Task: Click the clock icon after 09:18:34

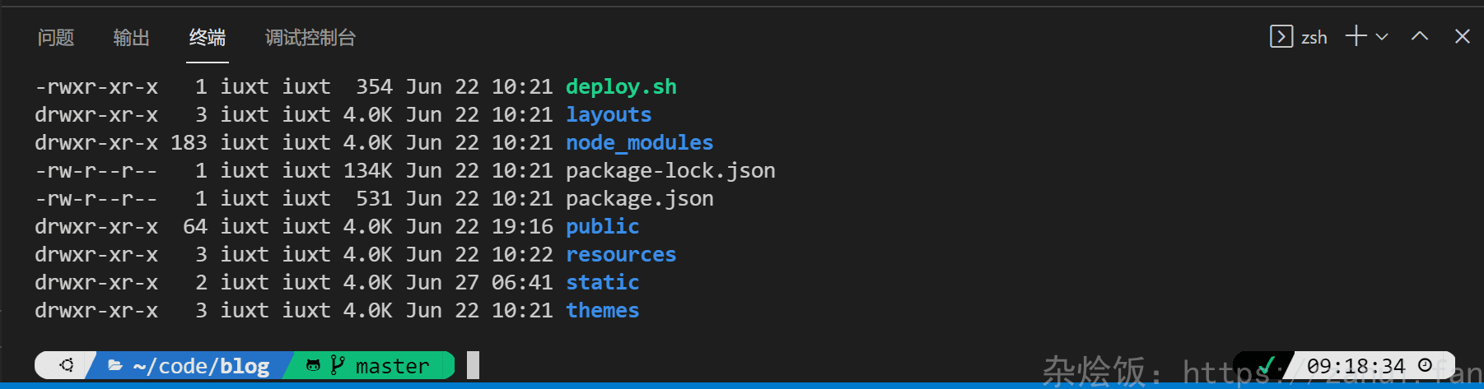Action: point(1425,365)
